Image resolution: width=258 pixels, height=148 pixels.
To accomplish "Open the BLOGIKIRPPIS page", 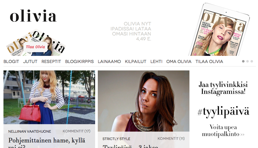I will pyautogui.click(x=79, y=62).
